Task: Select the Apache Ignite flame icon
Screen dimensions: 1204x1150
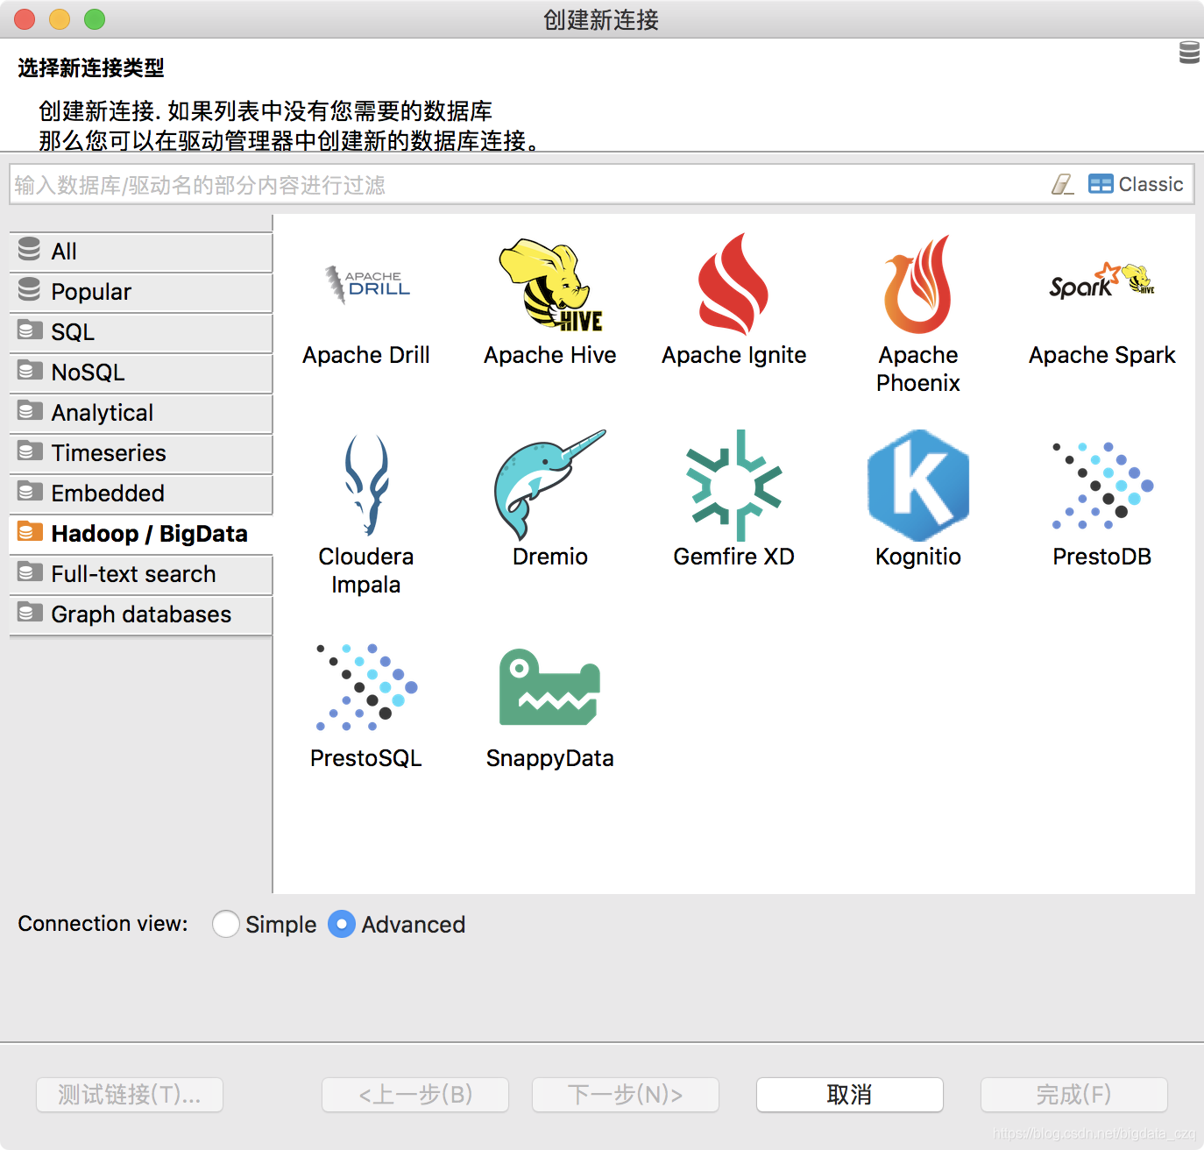Action: tap(734, 284)
